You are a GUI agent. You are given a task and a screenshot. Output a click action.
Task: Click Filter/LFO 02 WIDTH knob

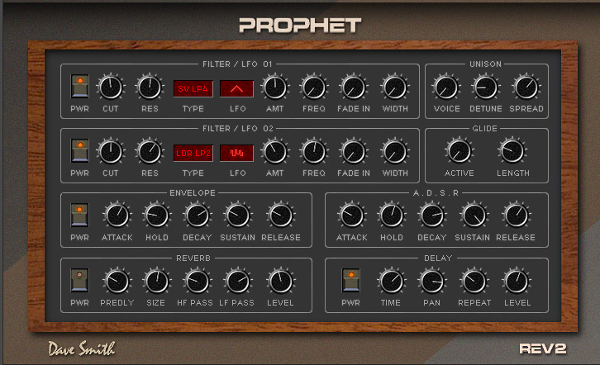coord(395,151)
